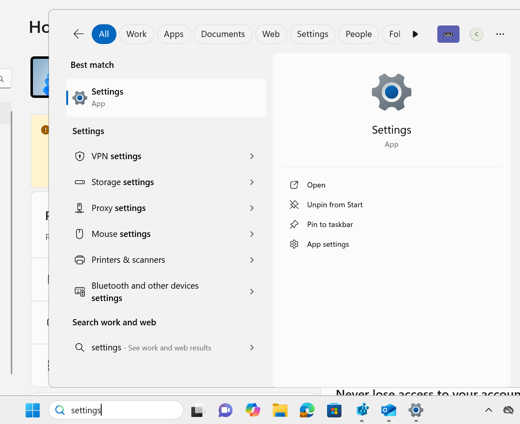Image resolution: width=520 pixels, height=424 pixels.
Task: Open Copilot from the taskbar
Action: [253, 410]
